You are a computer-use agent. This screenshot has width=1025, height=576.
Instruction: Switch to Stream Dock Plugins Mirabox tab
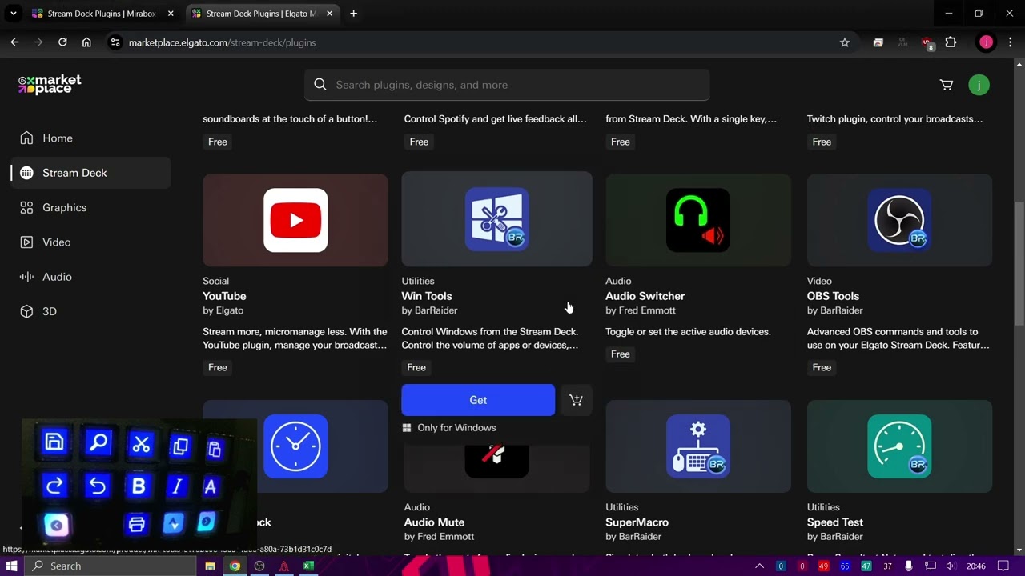pos(102,14)
